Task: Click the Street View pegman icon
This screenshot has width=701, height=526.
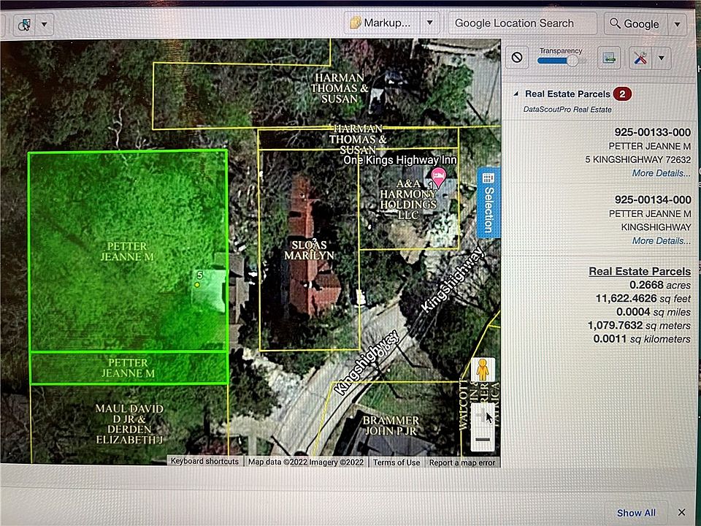Action: 481,369
